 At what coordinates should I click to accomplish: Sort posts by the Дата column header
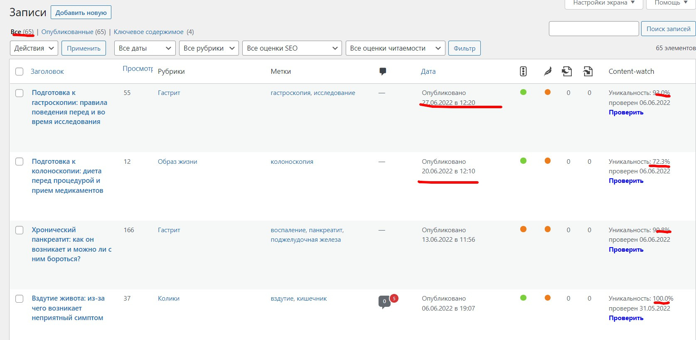[x=428, y=71]
